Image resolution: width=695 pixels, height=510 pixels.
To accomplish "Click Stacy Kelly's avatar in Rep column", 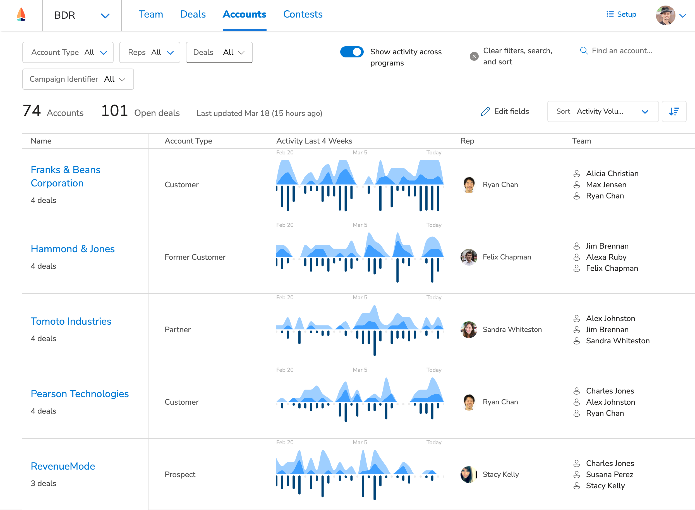I will click(x=469, y=475).
